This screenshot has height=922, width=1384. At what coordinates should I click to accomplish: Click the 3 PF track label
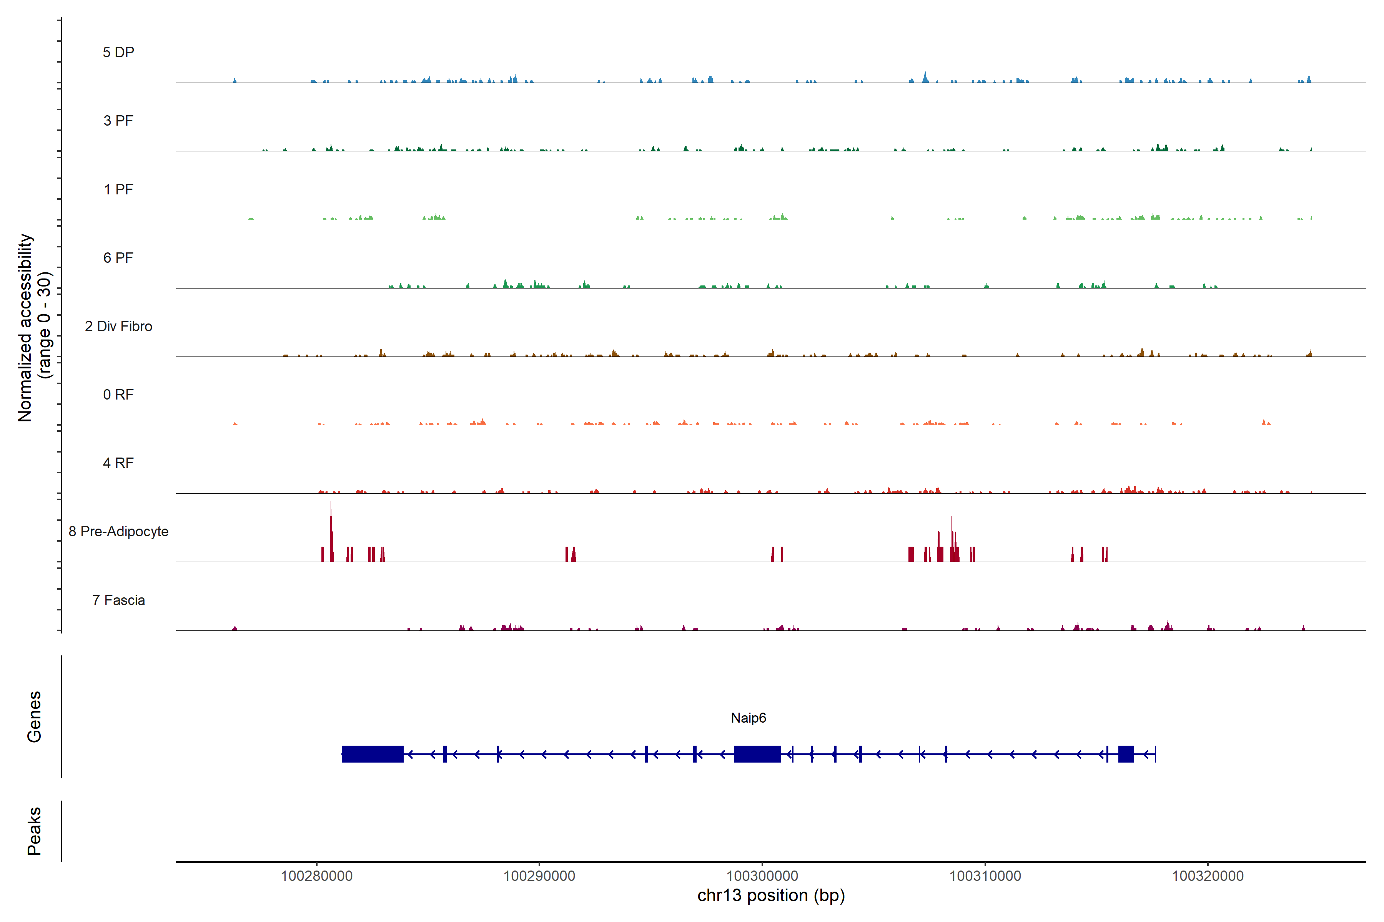click(x=118, y=121)
